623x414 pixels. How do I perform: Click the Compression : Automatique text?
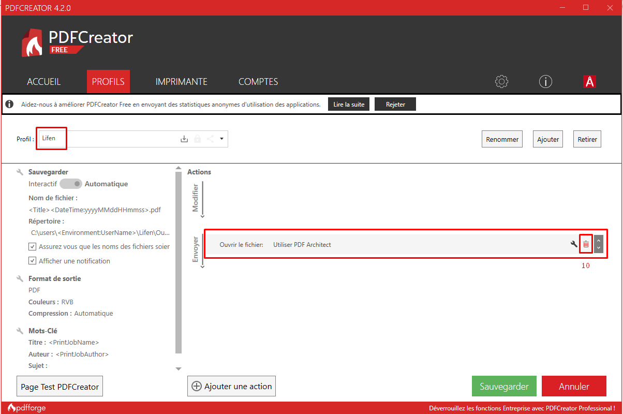pyautogui.click(x=71, y=313)
